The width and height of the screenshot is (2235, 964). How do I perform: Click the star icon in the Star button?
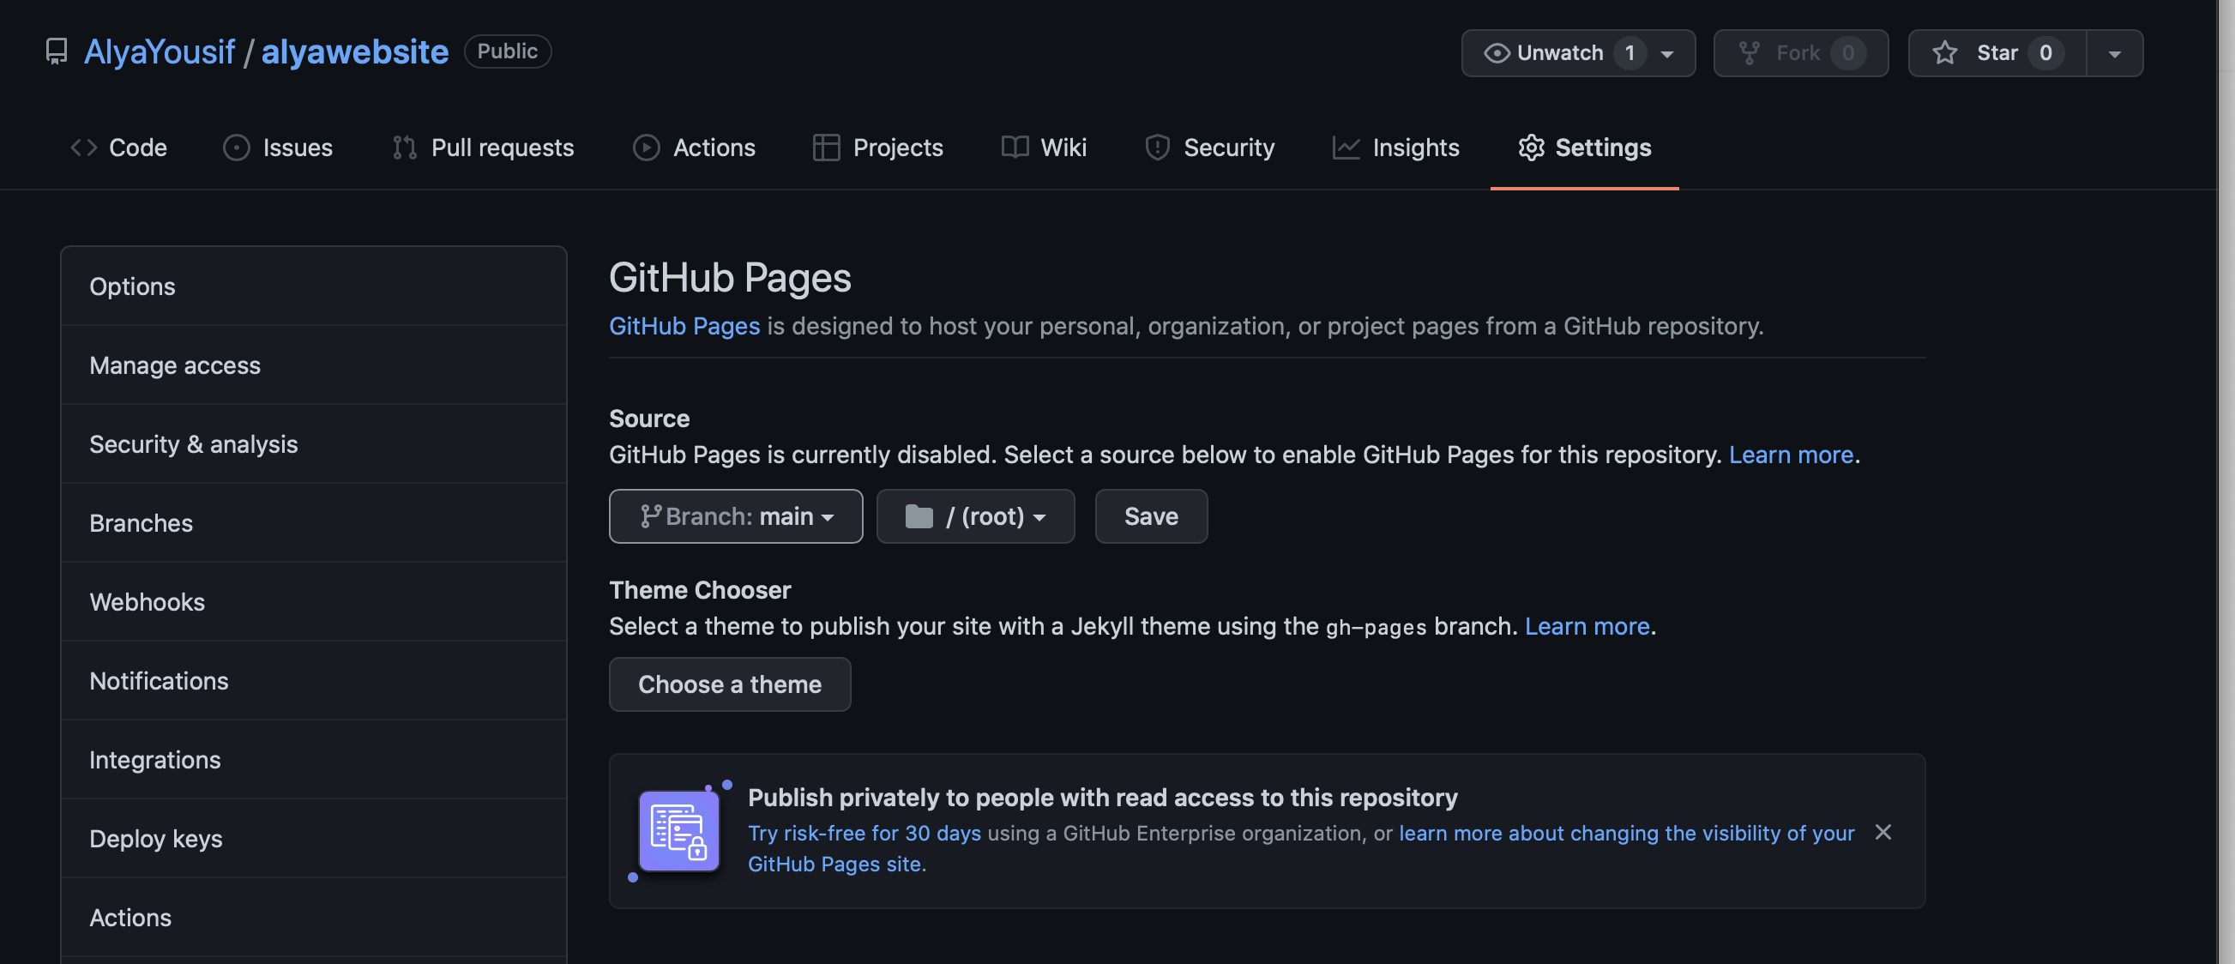(1944, 53)
